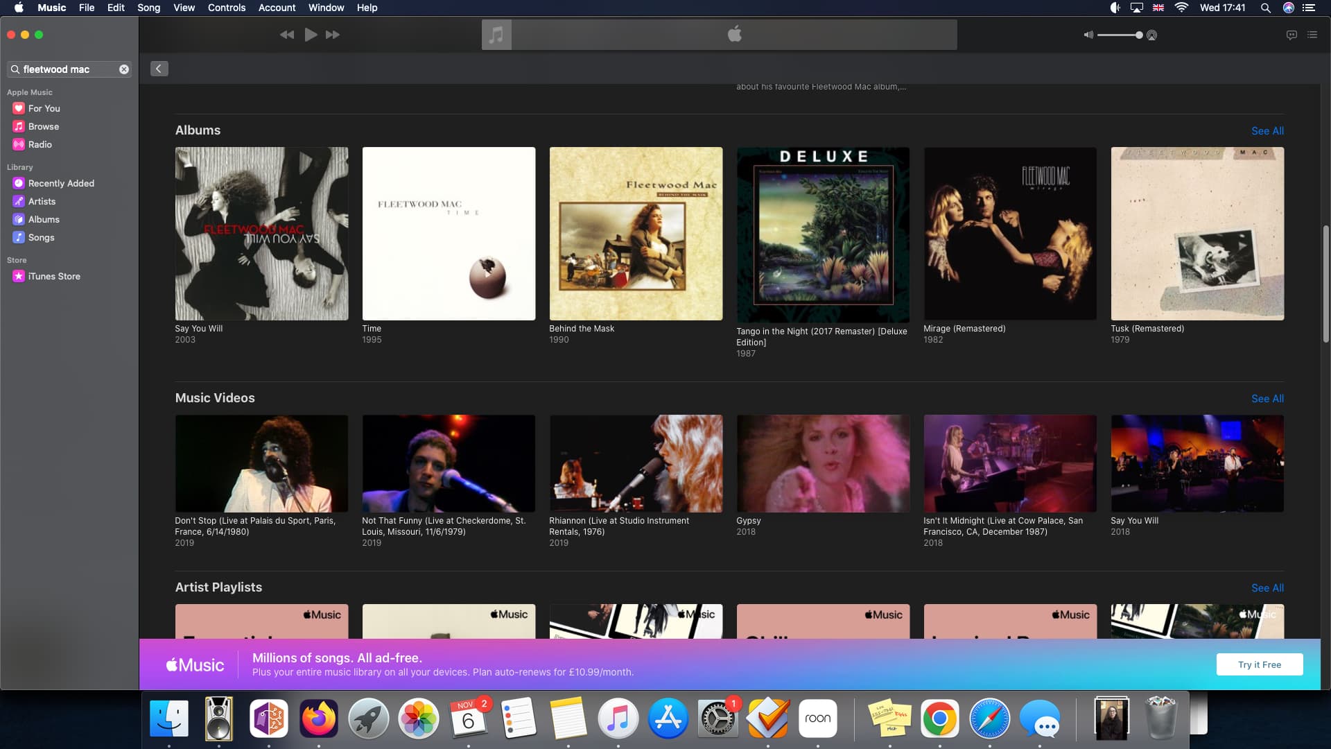This screenshot has height=749, width=1331.
Task: Play the Isn't It Midnight video
Action: click(x=1010, y=464)
